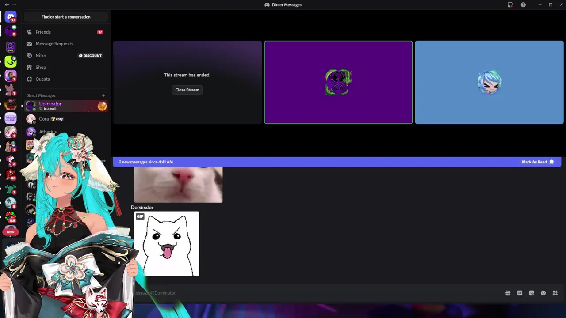This screenshot has width=566, height=318.
Task: Open the cat nose close-up image
Action: point(178,185)
